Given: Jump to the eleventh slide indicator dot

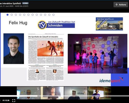Looking at the screenshot, I should tap(49, 15).
